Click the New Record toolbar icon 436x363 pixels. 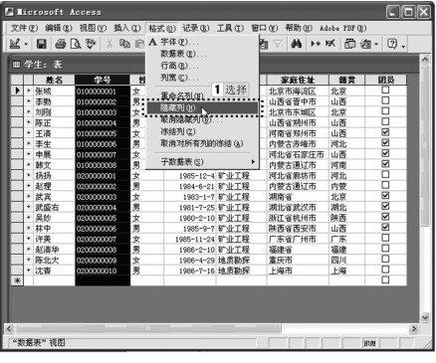[x=315, y=44]
